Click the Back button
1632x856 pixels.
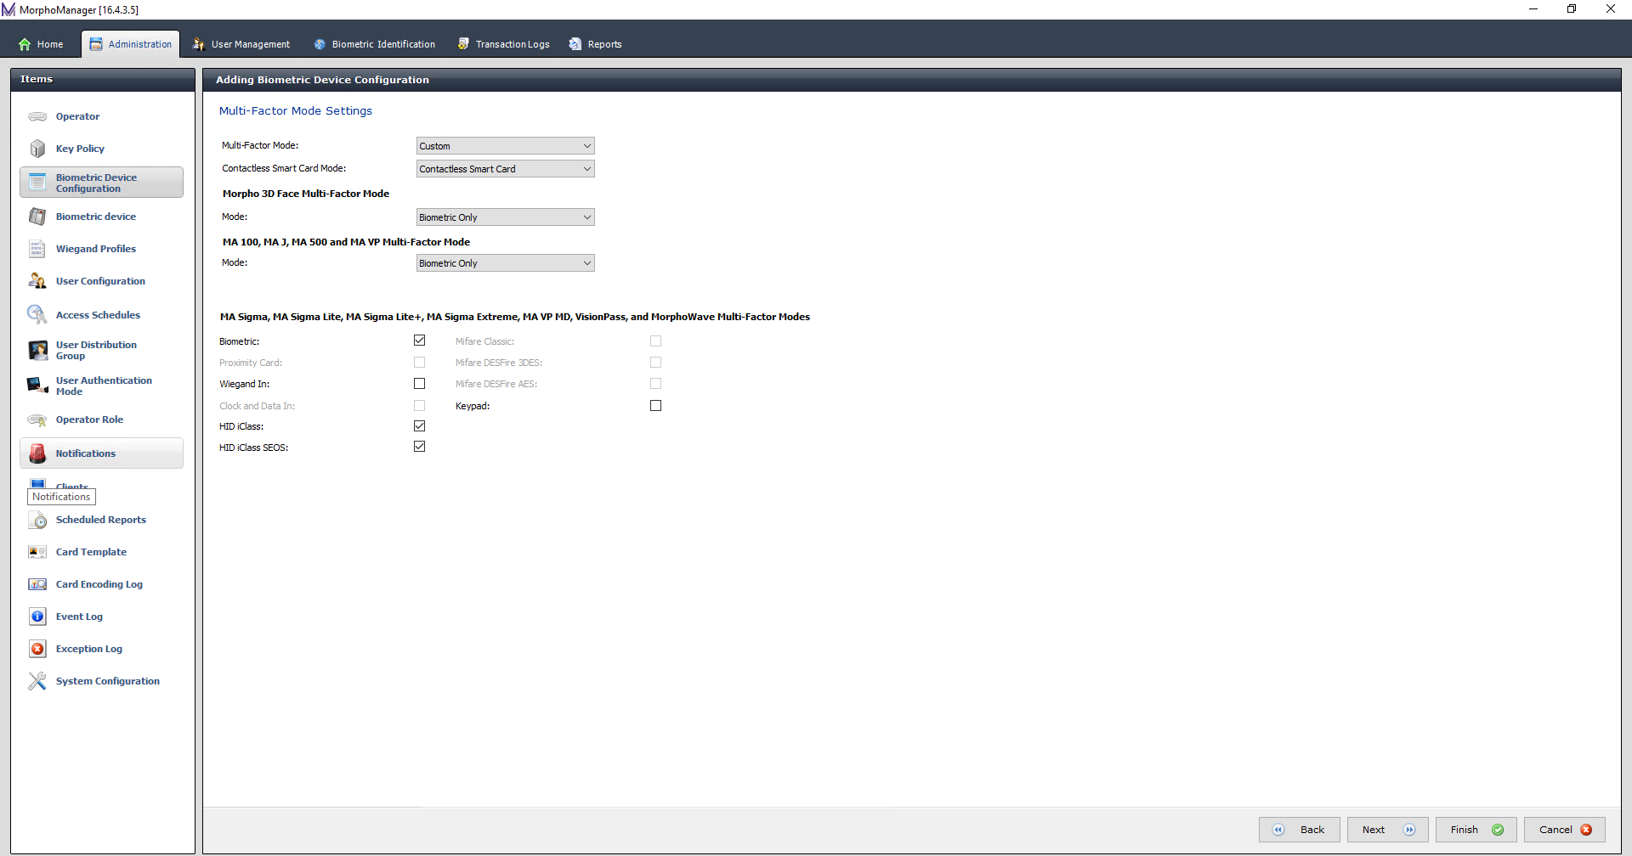[1299, 830]
